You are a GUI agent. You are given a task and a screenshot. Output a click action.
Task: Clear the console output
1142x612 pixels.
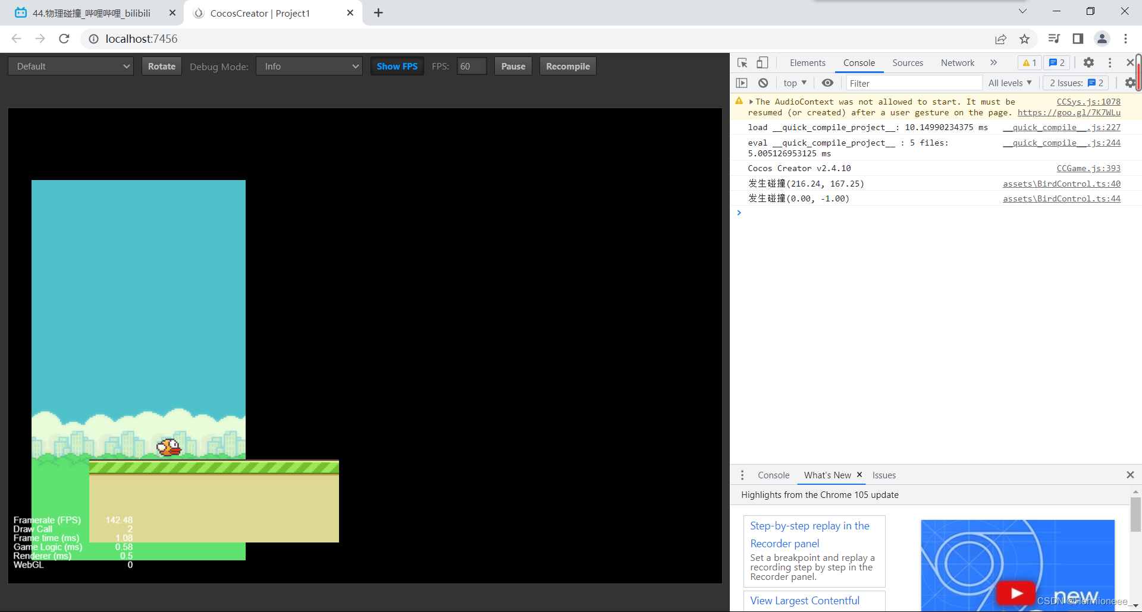click(x=763, y=83)
